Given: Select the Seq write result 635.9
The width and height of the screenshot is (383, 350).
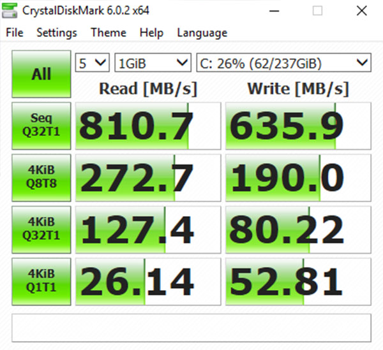Looking at the screenshot, I should pyautogui.click(x=298, y=126).
